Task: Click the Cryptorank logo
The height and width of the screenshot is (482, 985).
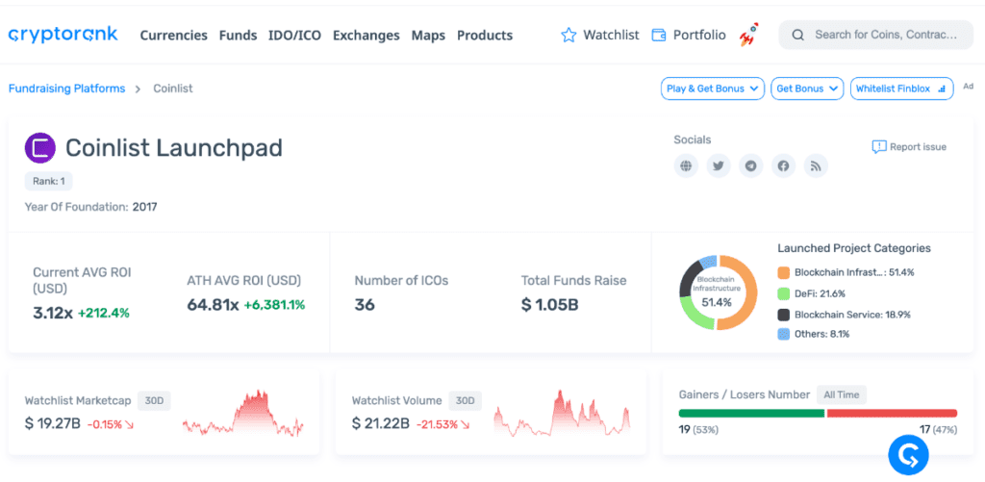Action: (x=63, y=35)
